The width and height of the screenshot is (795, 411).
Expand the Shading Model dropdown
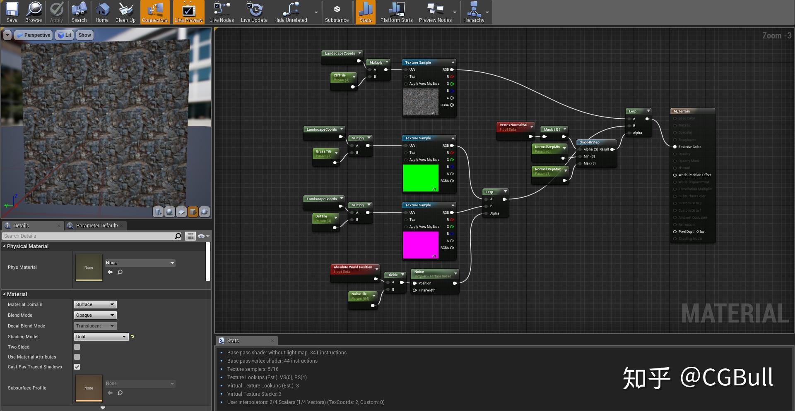101,337
